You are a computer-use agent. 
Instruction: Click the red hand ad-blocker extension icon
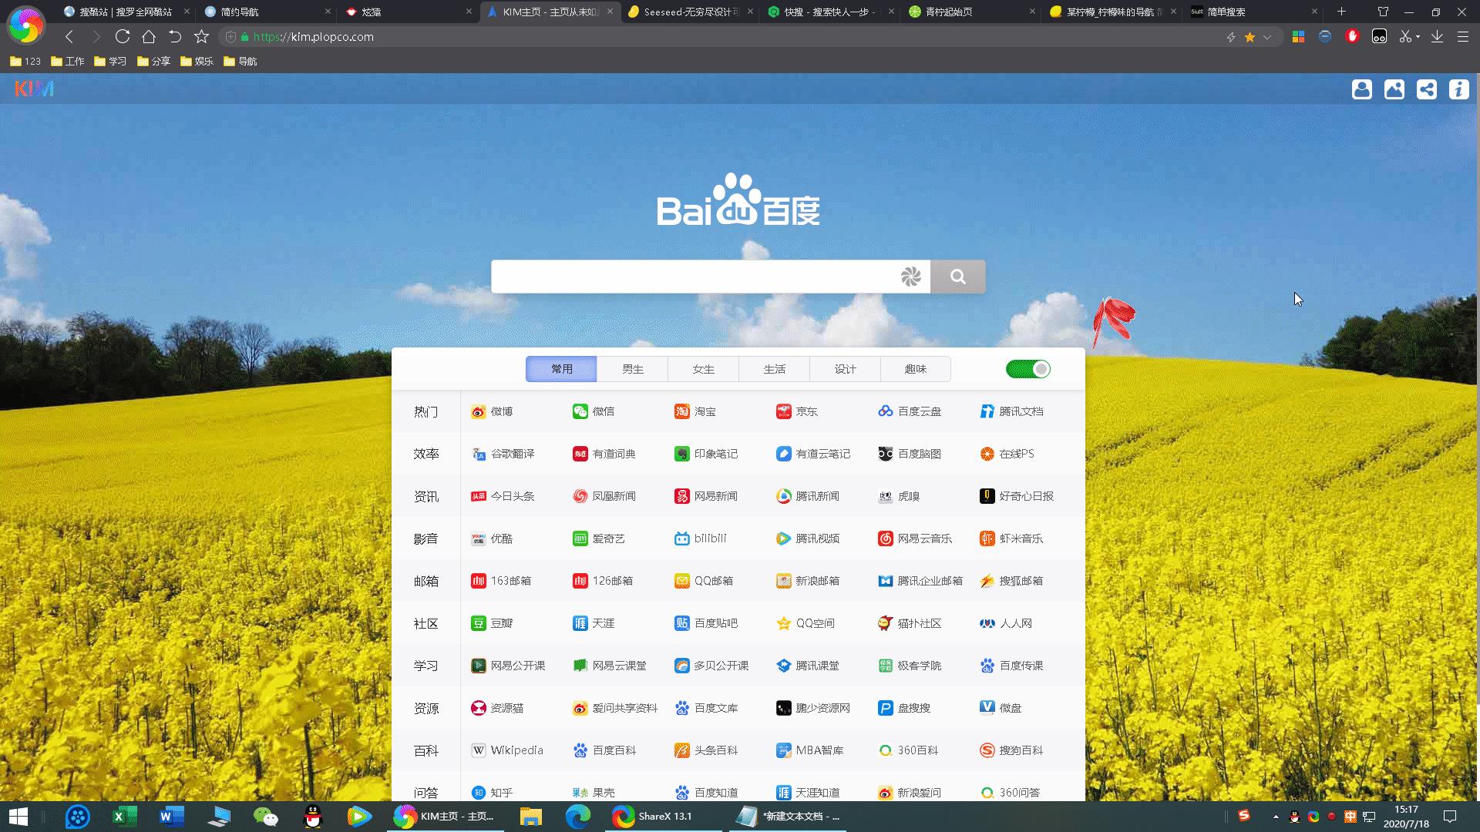click(1352, 36)
